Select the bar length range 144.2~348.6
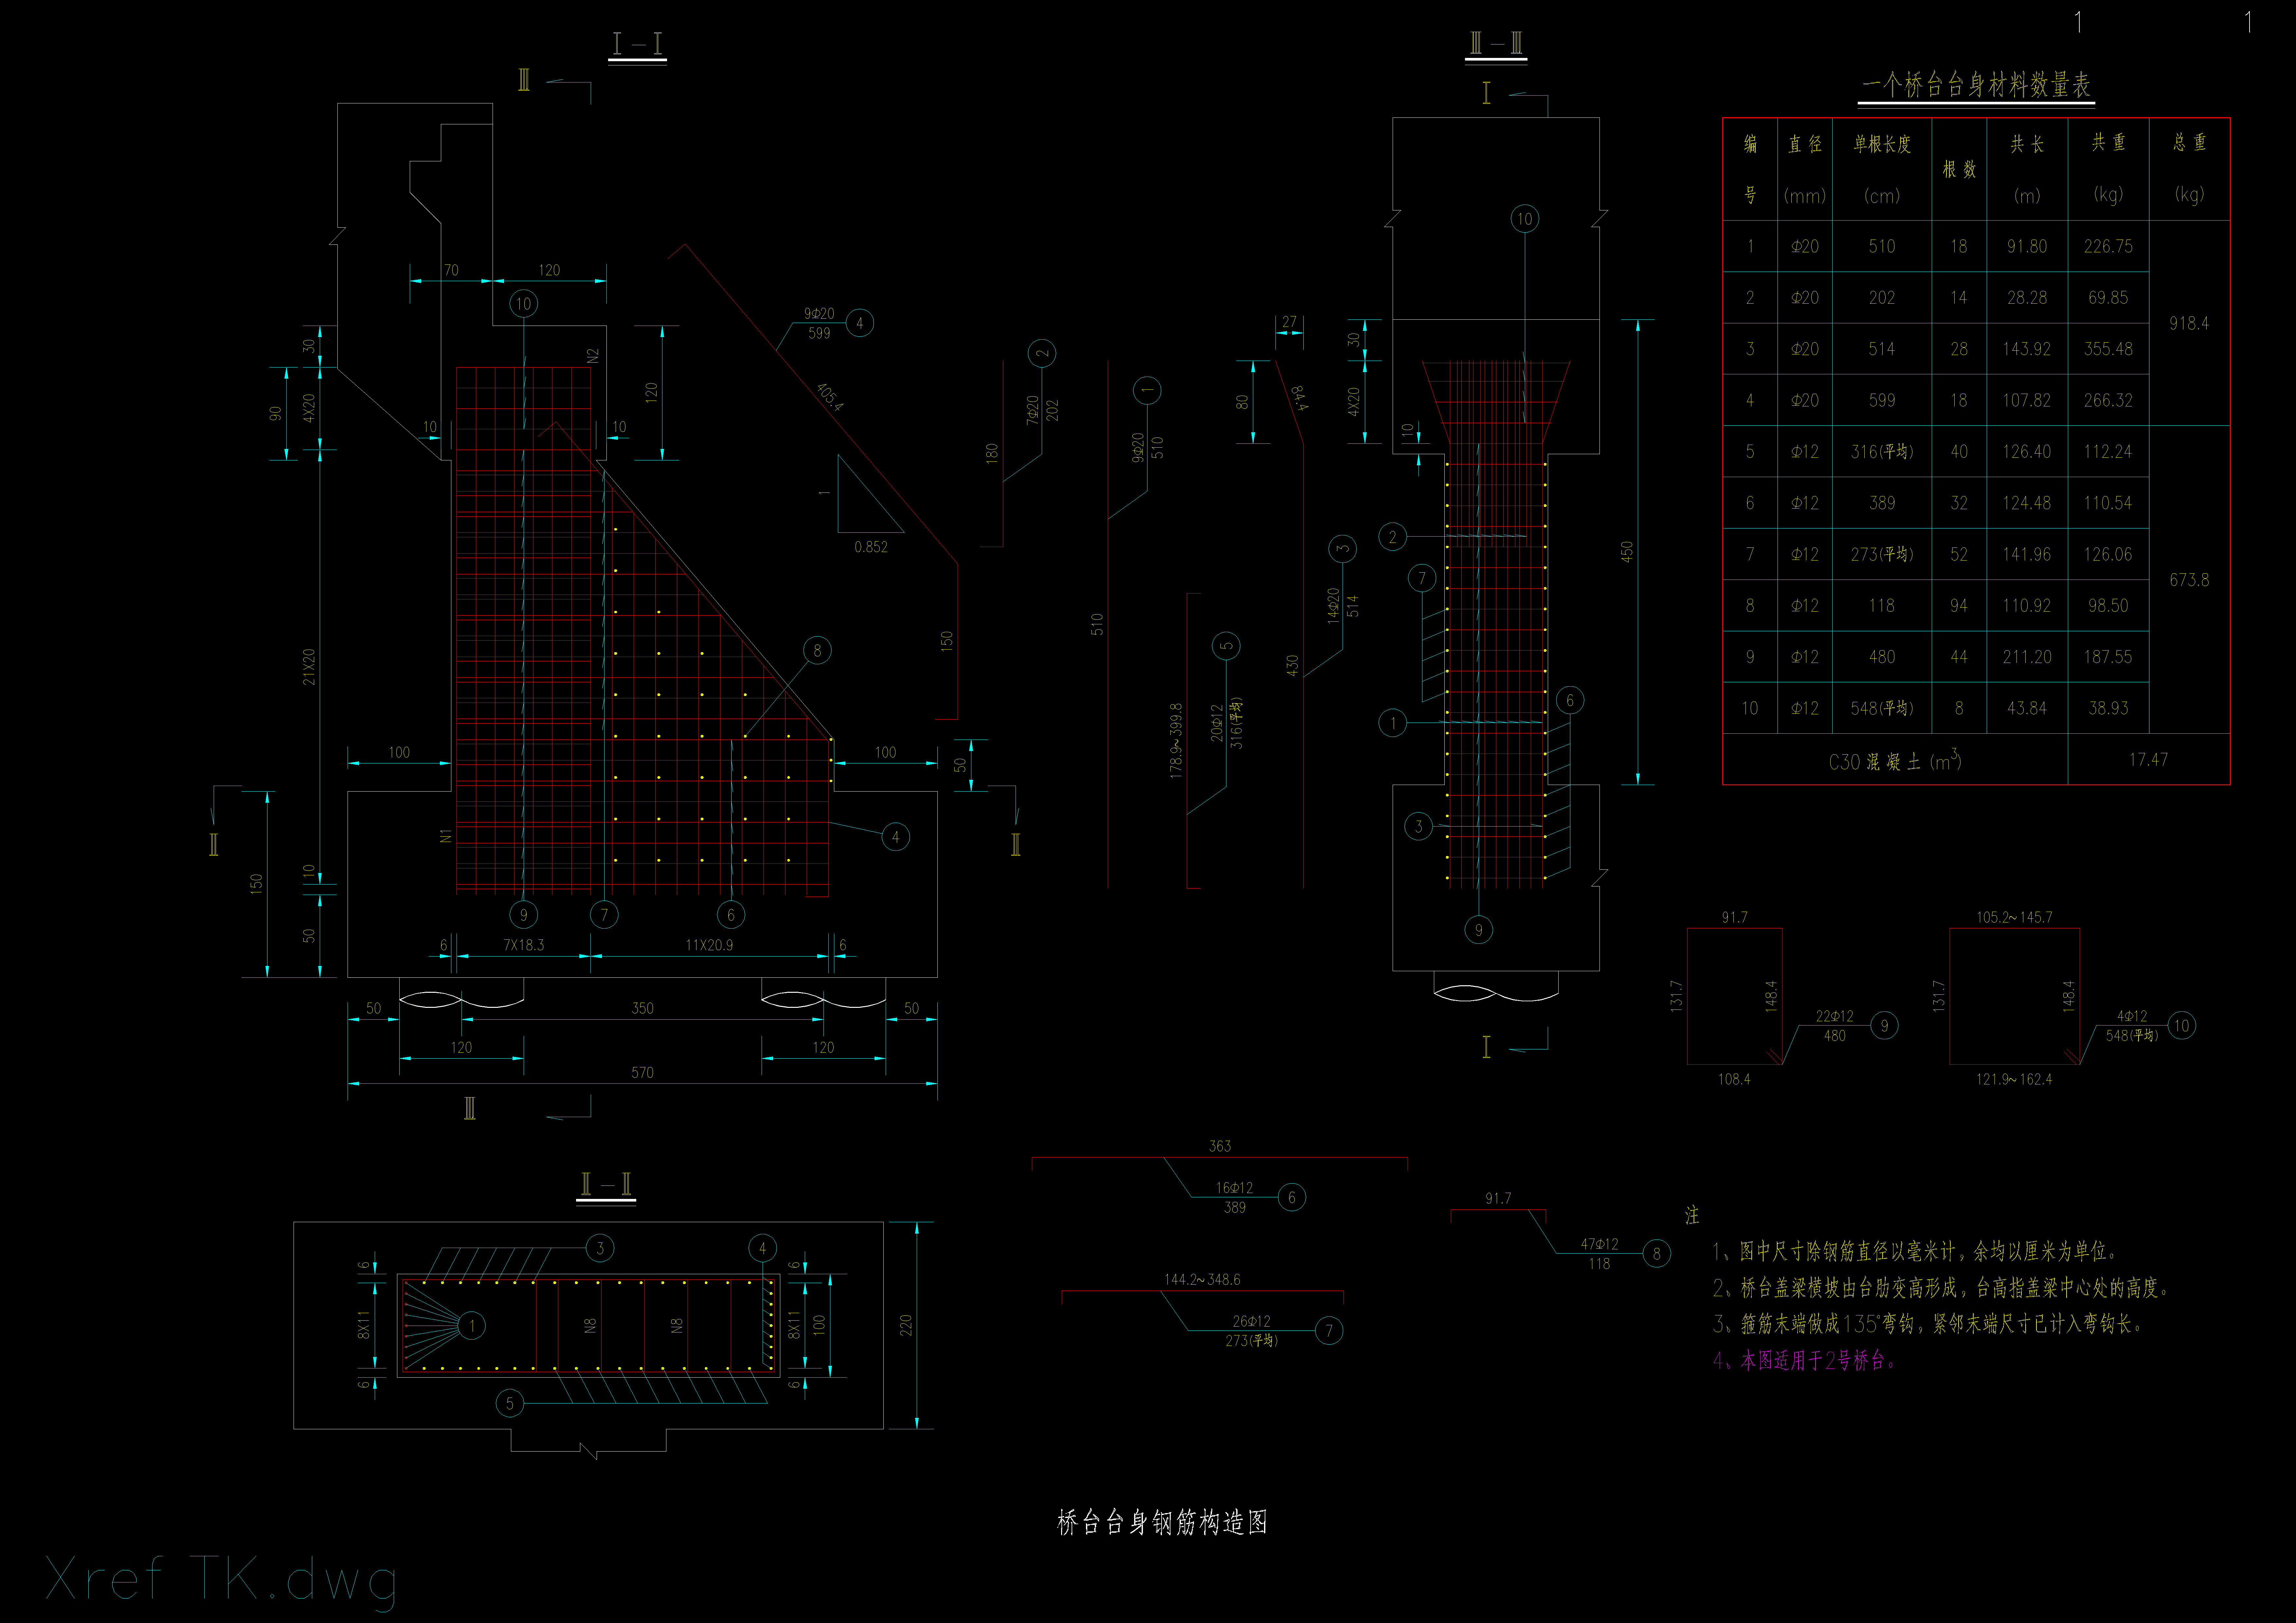This screenshot has height=1623, width=2296. [x=1202, y=1280]
